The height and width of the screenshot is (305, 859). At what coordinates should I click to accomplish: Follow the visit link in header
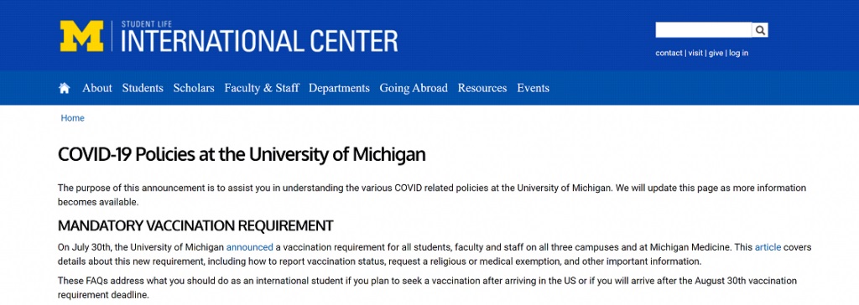pyautogui.click(x=695, y=53)
